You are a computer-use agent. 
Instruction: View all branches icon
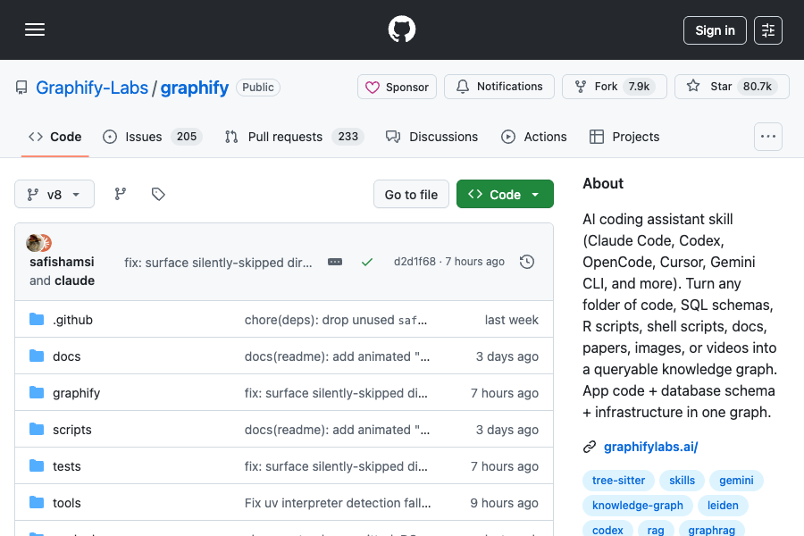121,194
